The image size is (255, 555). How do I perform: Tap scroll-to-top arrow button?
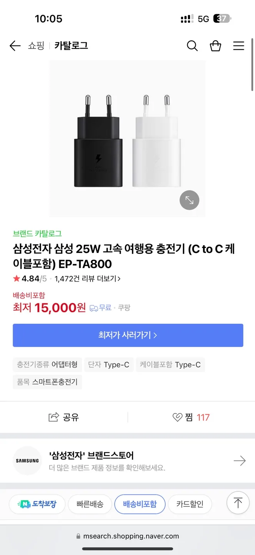(238, 503)
